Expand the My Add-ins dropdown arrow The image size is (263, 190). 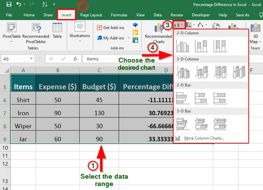129,38
